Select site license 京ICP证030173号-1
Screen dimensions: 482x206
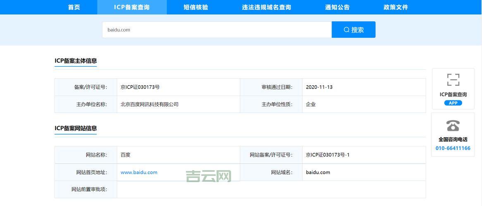coord(328,155)
